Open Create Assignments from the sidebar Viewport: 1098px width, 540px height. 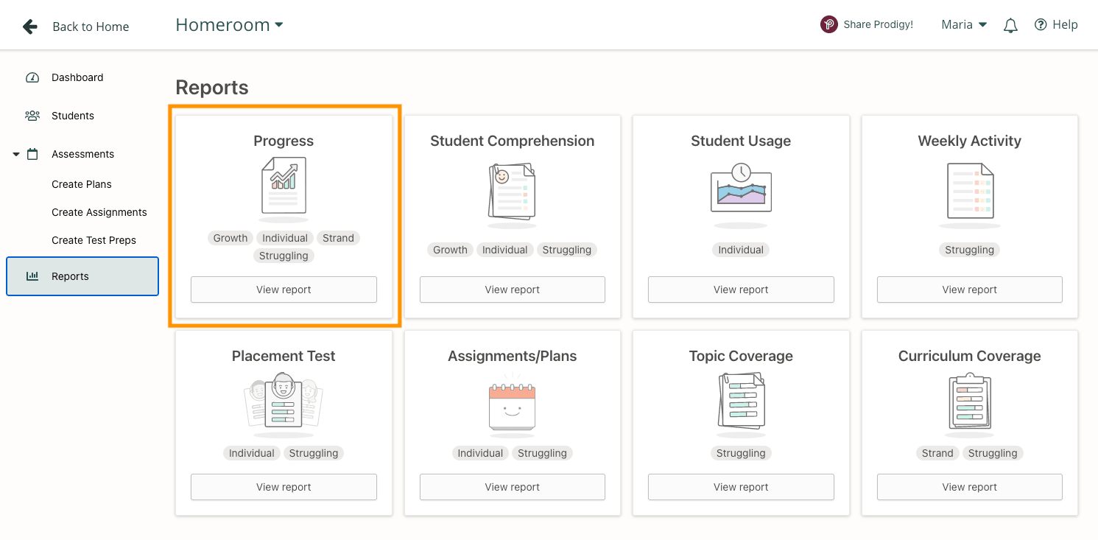point(99,211)
